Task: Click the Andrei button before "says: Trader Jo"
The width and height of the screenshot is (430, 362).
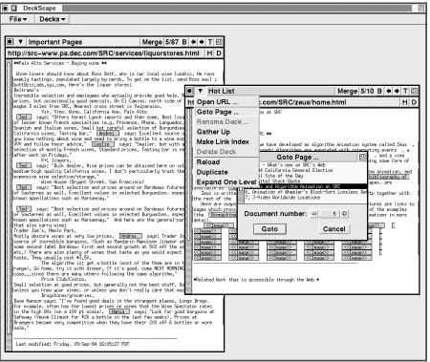Action: 131,236
